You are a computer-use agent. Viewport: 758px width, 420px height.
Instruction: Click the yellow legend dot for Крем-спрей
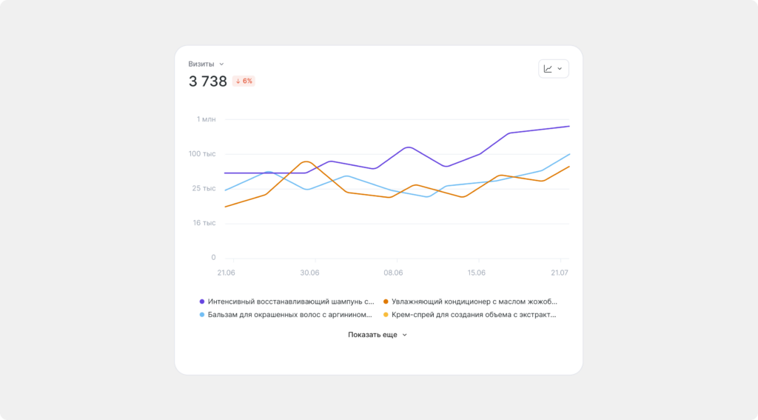point(386,315)
